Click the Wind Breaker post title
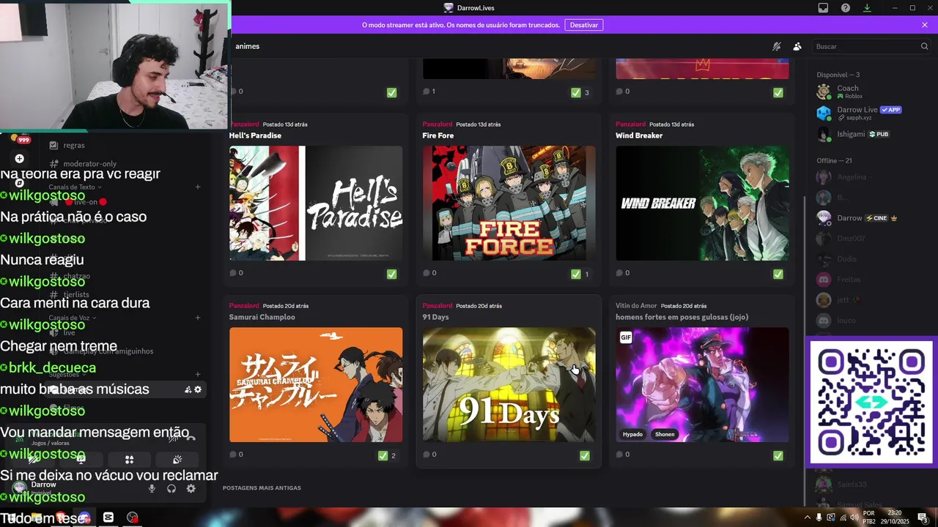This screenshot has height=527, width=938. (x=639, y=135)
